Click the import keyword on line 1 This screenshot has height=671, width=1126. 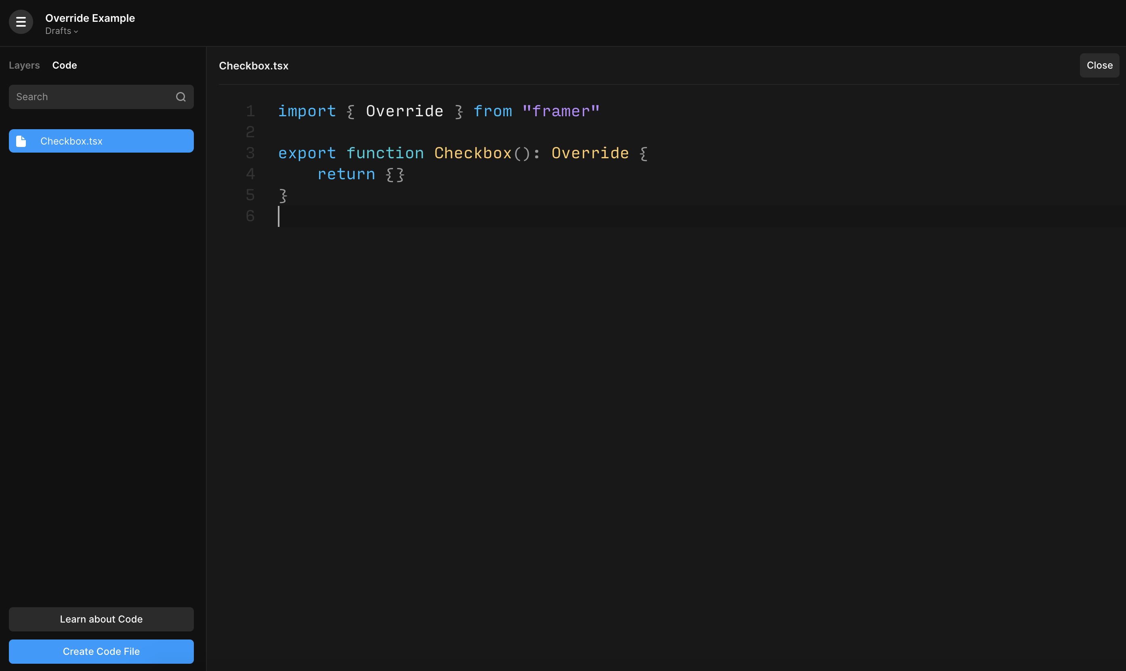click(307, 111)
